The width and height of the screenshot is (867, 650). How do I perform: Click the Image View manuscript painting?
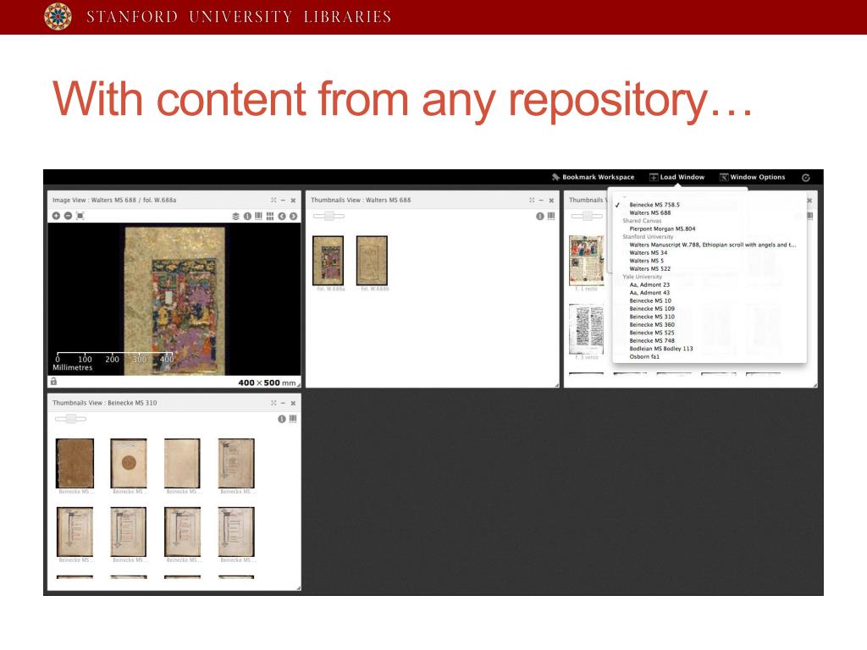tap(174, 300)
